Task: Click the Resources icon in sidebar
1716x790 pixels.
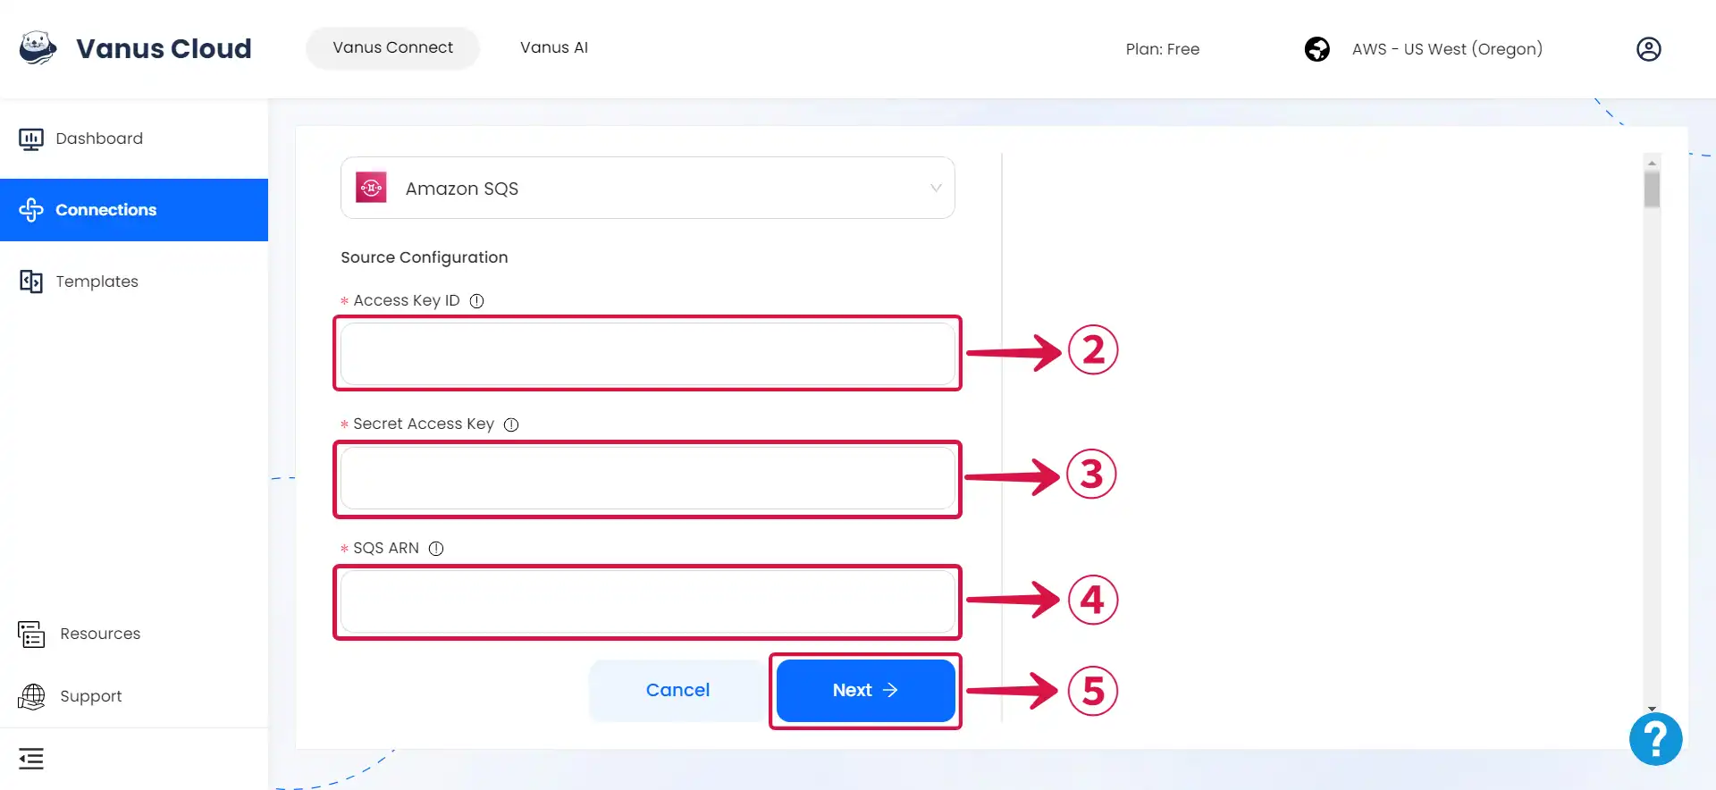Action: (x=31, y=634)
